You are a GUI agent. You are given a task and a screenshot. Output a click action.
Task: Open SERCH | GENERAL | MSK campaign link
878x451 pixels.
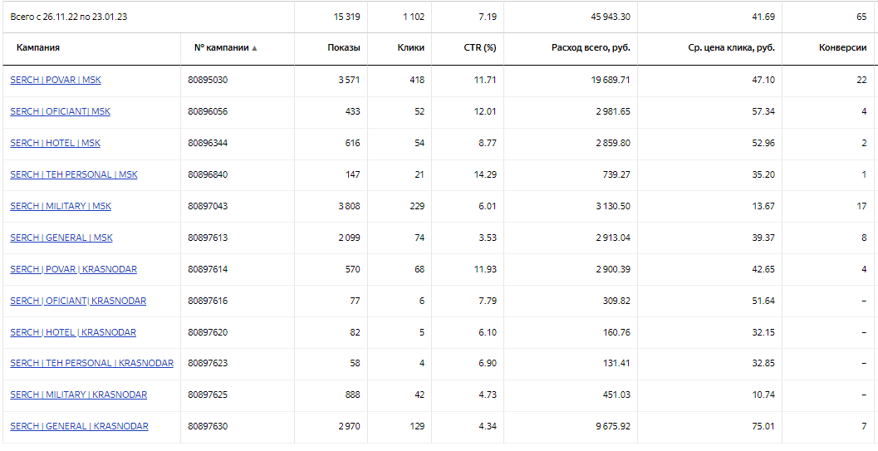coord(61,238)
